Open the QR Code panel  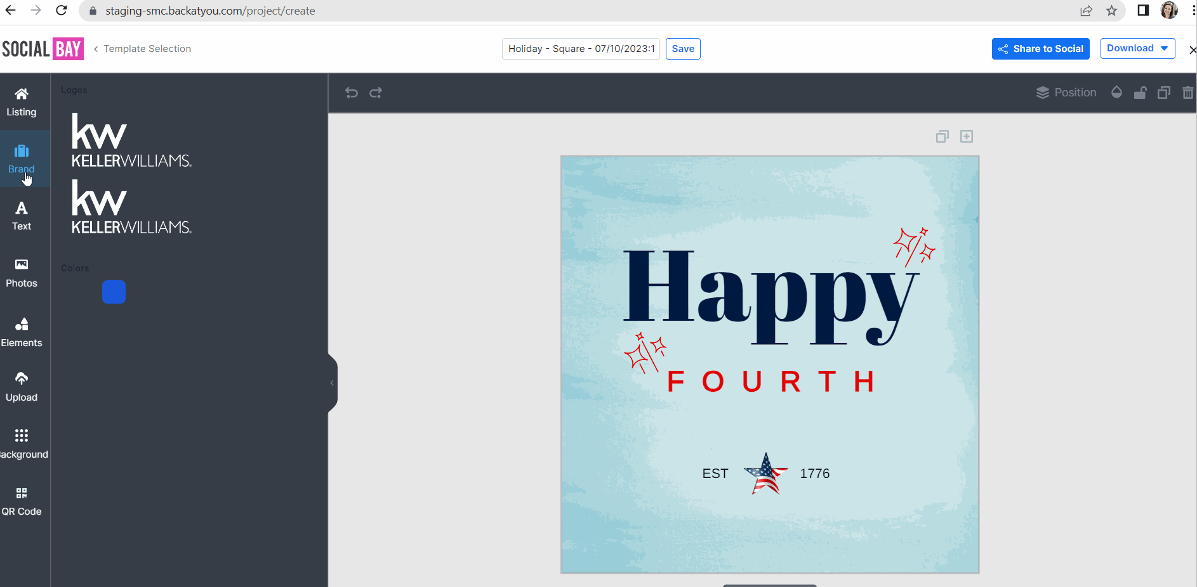pyautogui.click(x=22, y=501)
